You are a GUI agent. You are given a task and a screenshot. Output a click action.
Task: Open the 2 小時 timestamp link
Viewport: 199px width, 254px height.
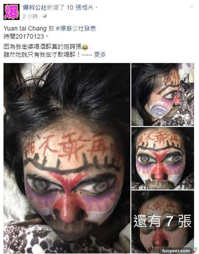pos(30,16)
